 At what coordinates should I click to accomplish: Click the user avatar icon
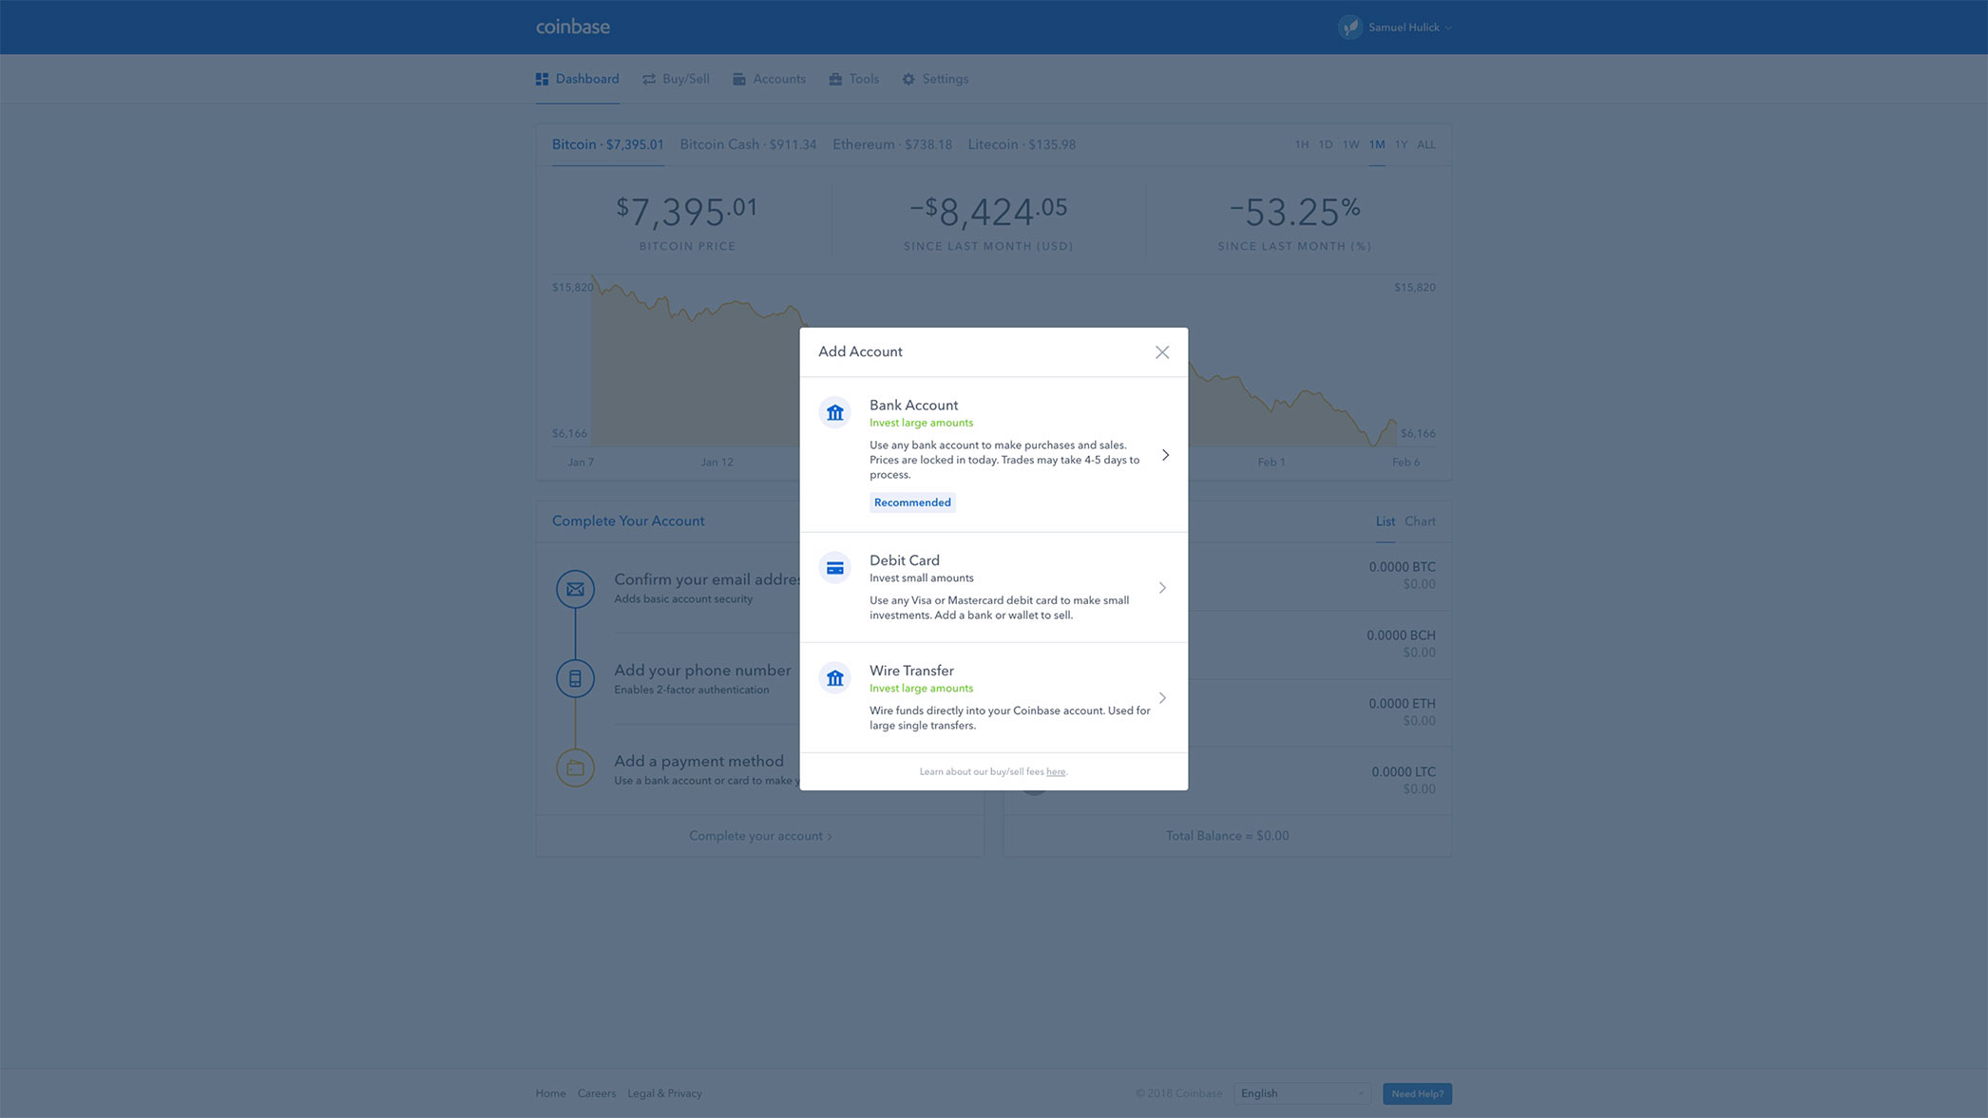(x=1349, y=28)
